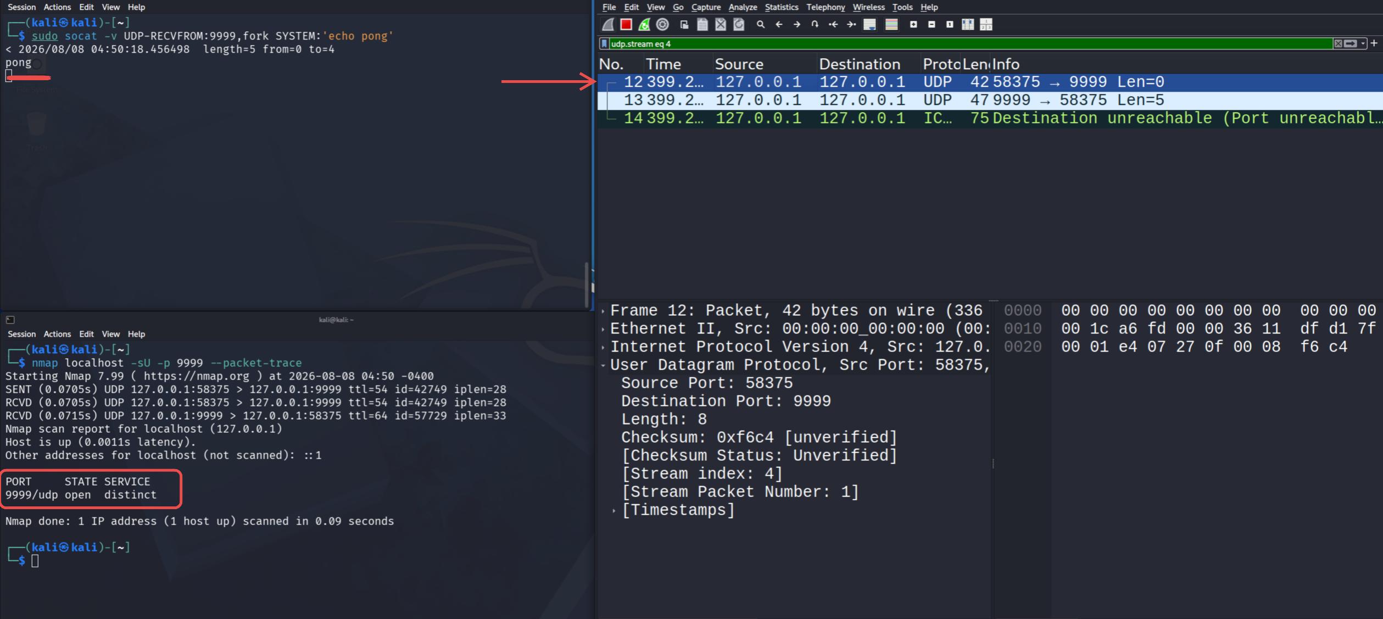Zoom out on the main window text
Viewport: 1383px width, 619px height.
click(x=932, y=24)
